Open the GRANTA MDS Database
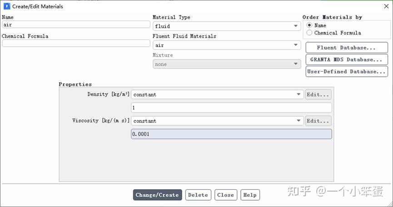 tap(346, 59)
